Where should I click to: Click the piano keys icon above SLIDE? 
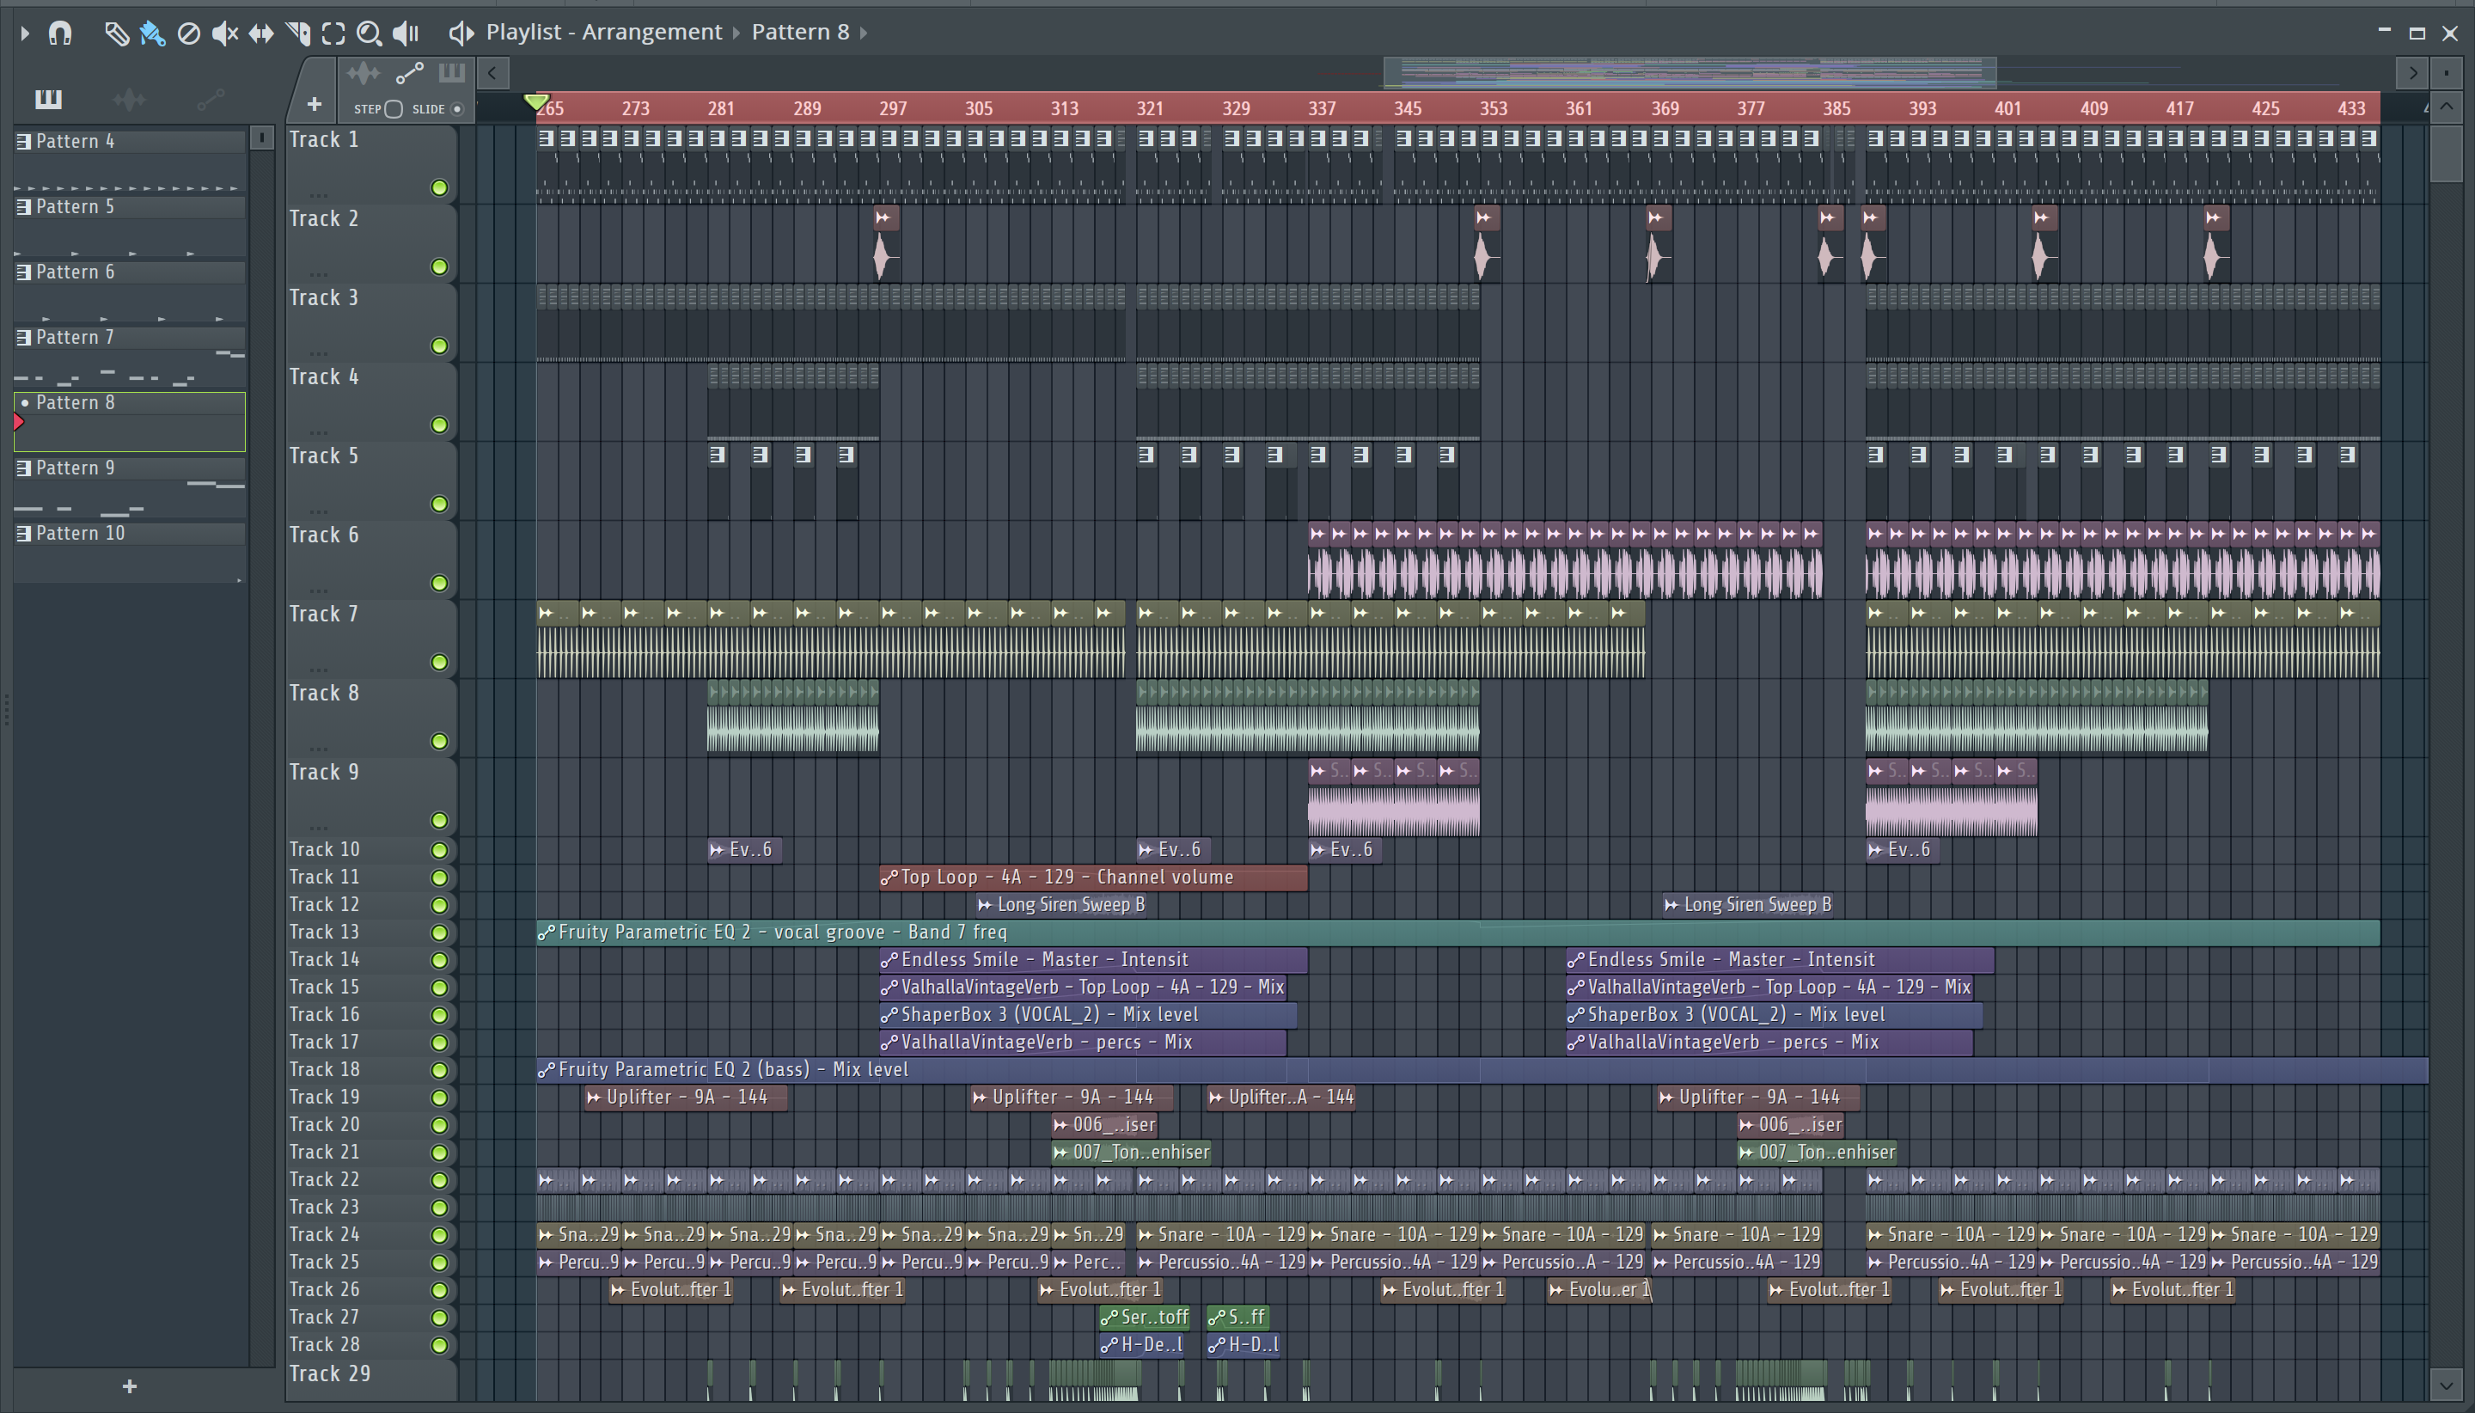coord(452,73)
